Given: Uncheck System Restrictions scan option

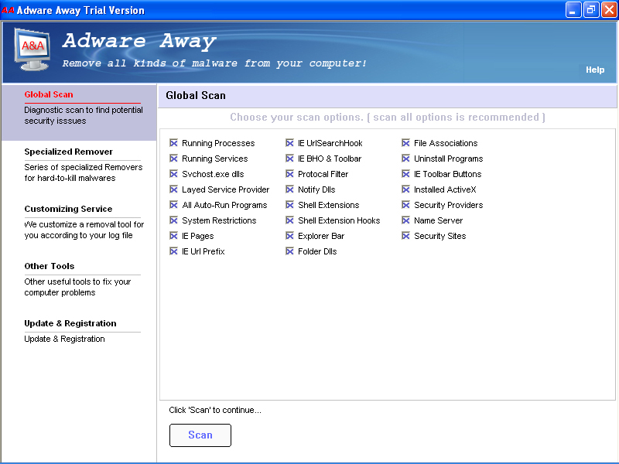Looking at the screenshot, I should coord(173,220).
